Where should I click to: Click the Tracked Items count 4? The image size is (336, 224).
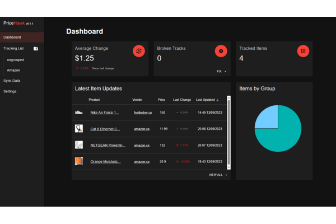241,58
